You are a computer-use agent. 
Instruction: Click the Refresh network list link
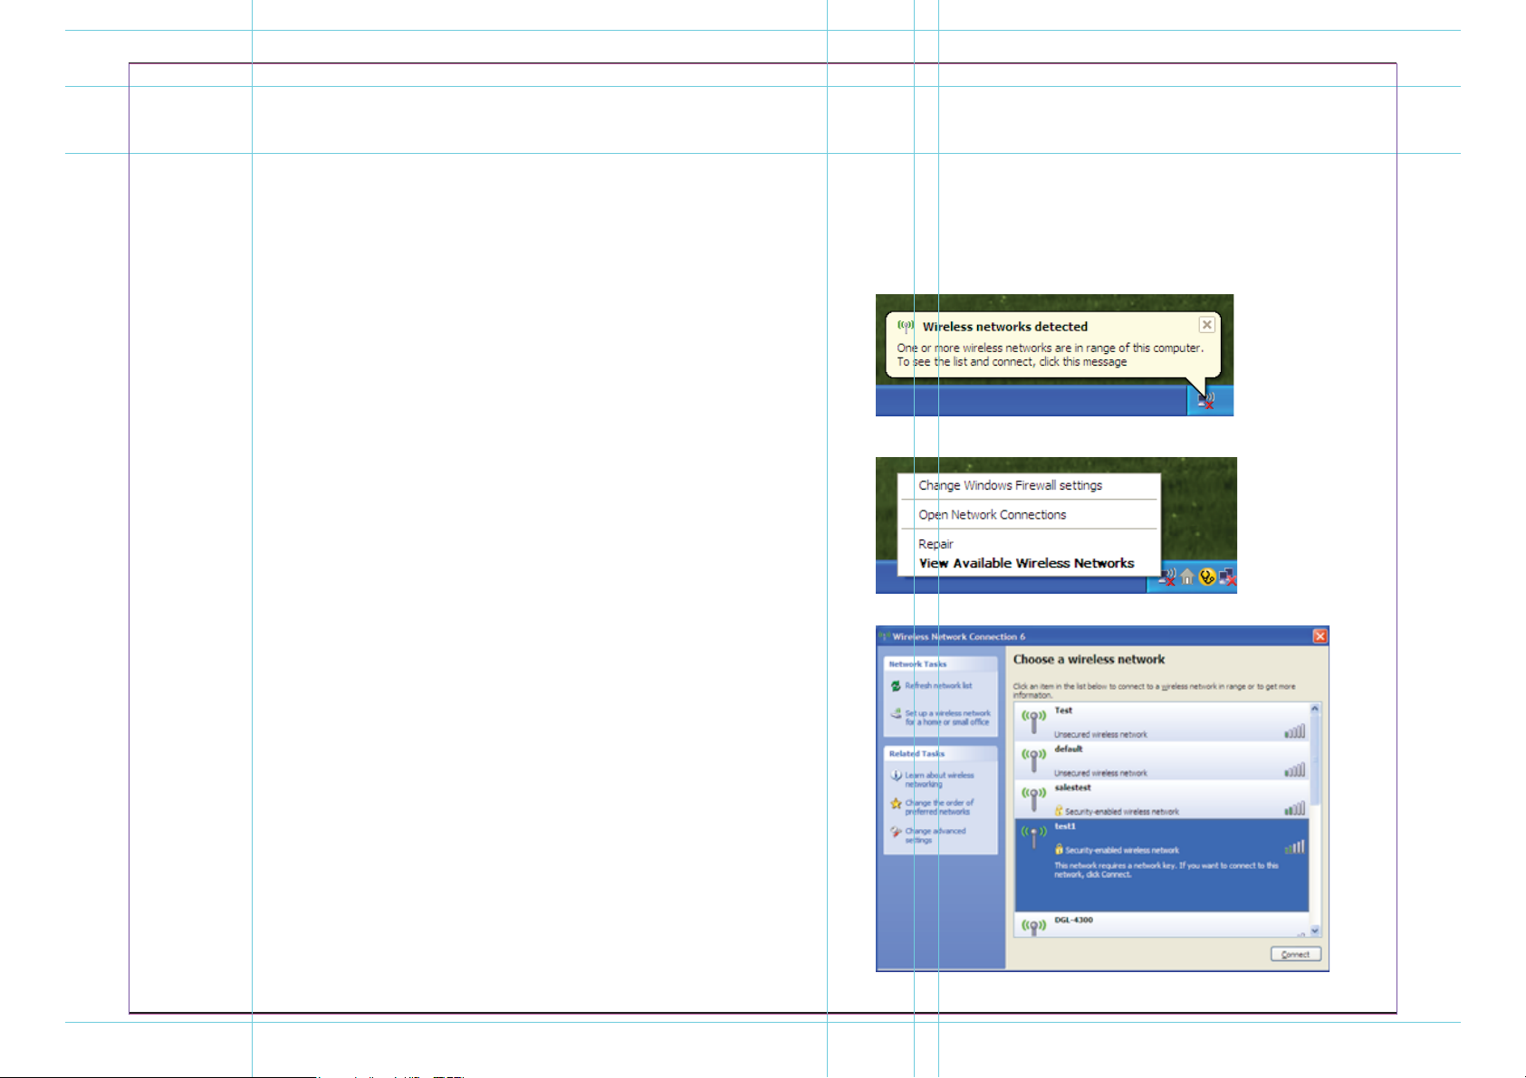(938, 685)
